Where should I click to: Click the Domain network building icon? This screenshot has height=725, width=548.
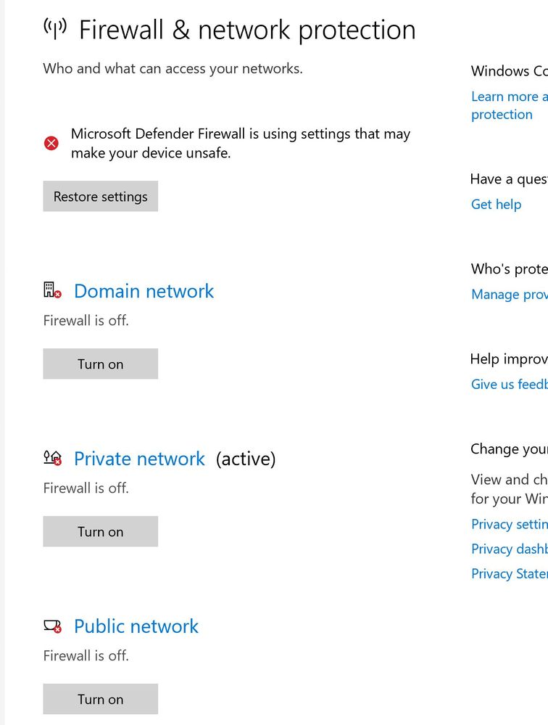(53, 290)
